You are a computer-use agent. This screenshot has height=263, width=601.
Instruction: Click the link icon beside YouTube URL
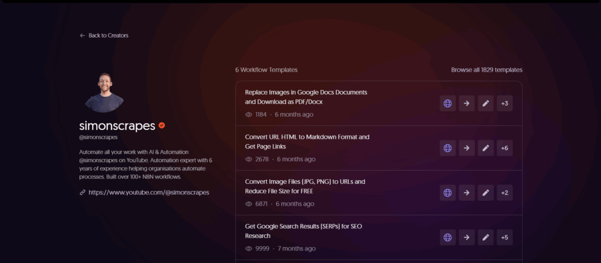[x=82, y=192]
